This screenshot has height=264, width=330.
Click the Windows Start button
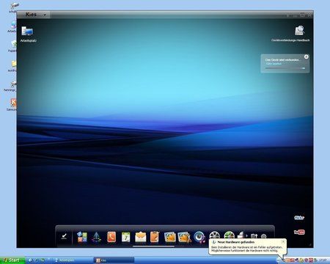click(x=12, y=260)
